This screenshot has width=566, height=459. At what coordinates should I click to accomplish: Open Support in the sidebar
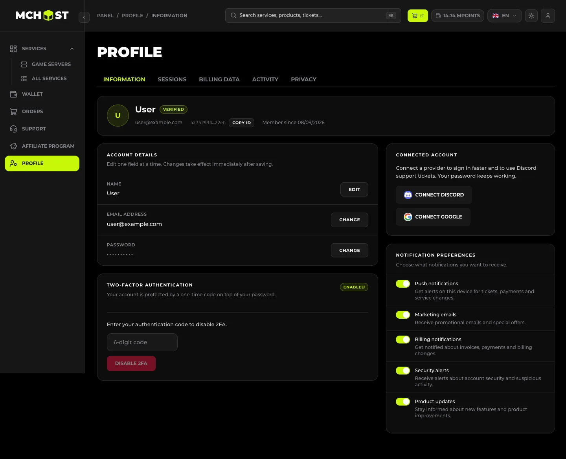[42, 129]
